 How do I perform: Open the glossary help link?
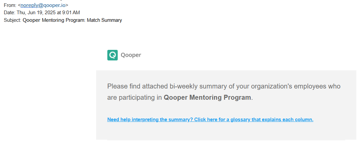[210, 120]
